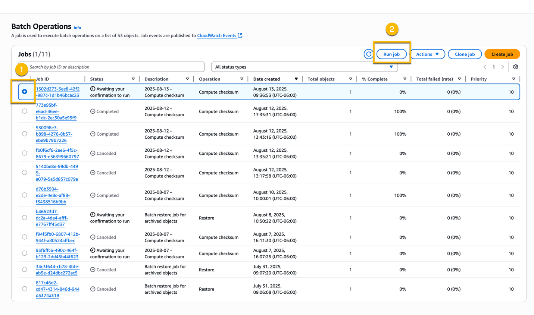Image resolution: width=534 pixels, height=315 pixels.
Task: Open the Operation column filter
Action: (243, 79)
